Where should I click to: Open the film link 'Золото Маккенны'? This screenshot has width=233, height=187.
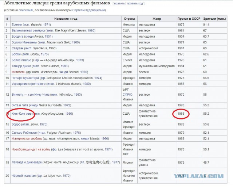[24, 42]
